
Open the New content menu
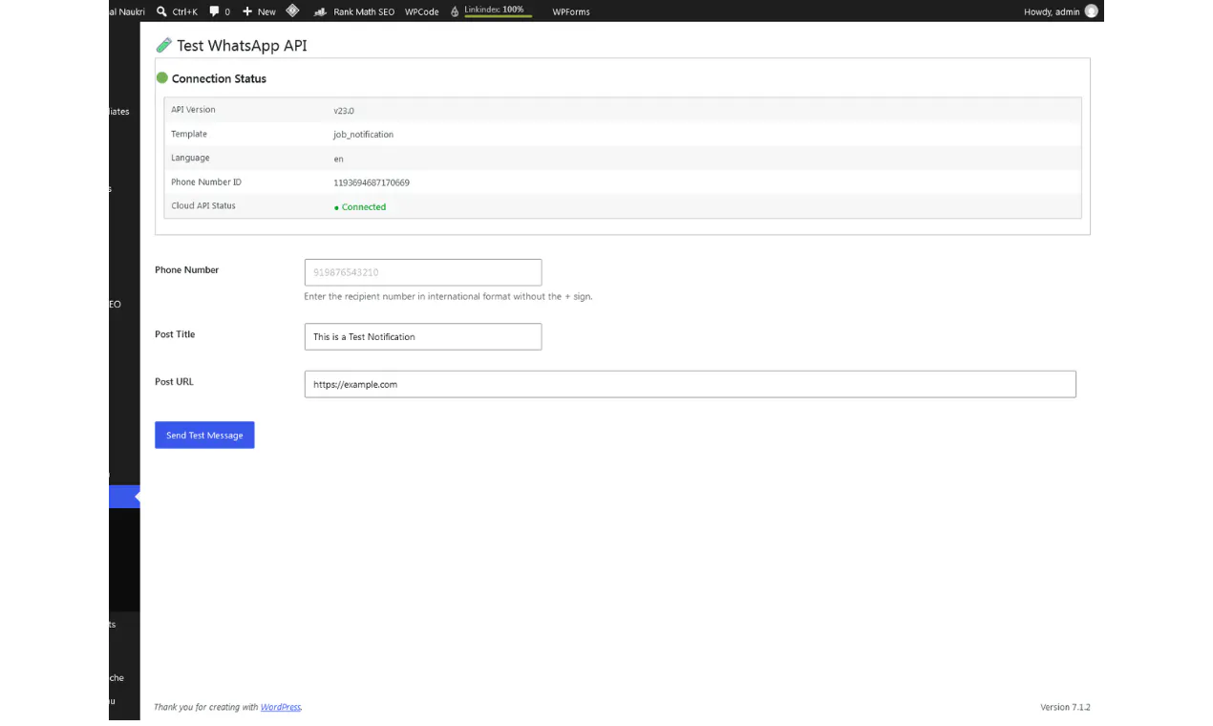pyautogui.click(x=259, y=11)
